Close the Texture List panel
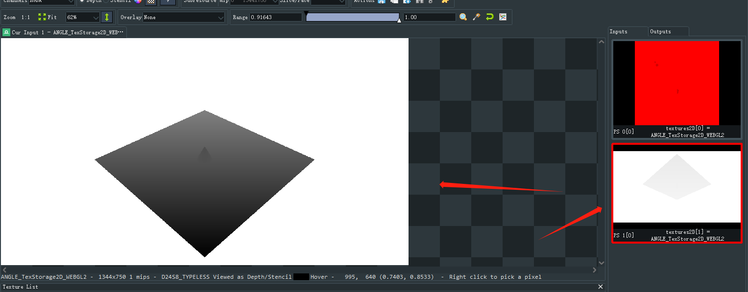The height and width of the screenshot is (292, 748). click(602, 287)
